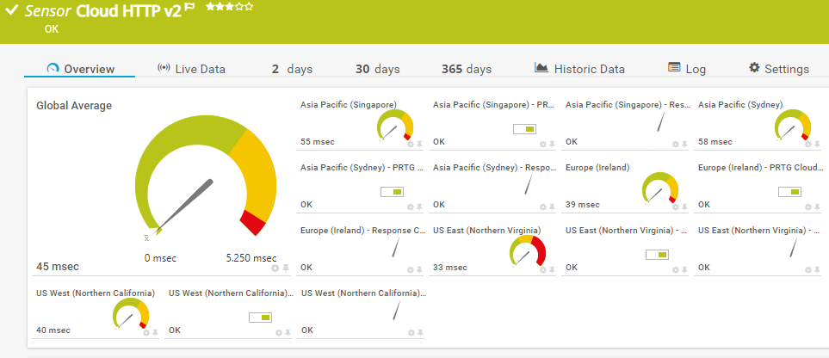Viewport: 829px width, 358px height.
Task: Open gear for Asia Pacific (Sydney) - Respo... channel
Action: point(542,207)
